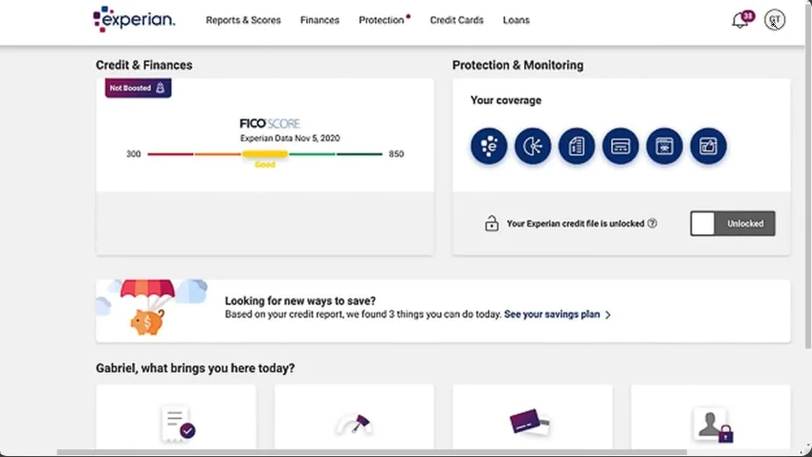The width and height of the screenshot is (812, 457).
Task: Click the 'Experian Data Nov 5, 2020' text
Action: (290, 139)
